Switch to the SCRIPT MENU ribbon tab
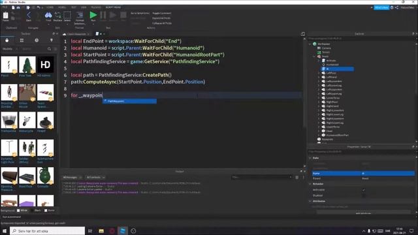This screenshot has width=418, height=235. coord(113,7)
